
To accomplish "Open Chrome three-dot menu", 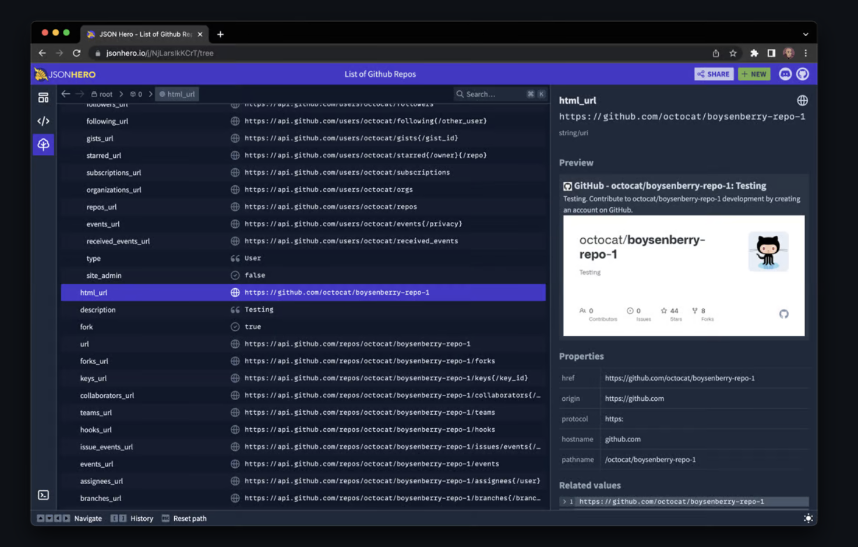I will click(806, 53).
